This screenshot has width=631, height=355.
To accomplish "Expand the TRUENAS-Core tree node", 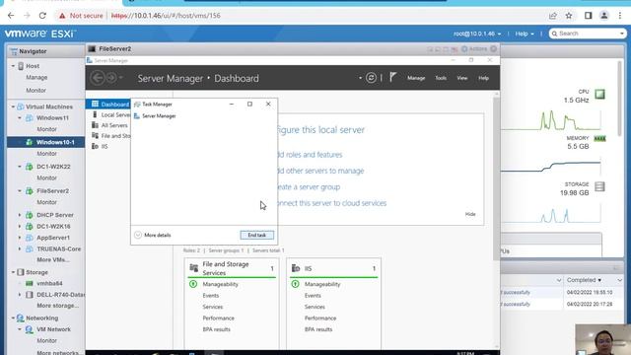I will click(20, 248).
